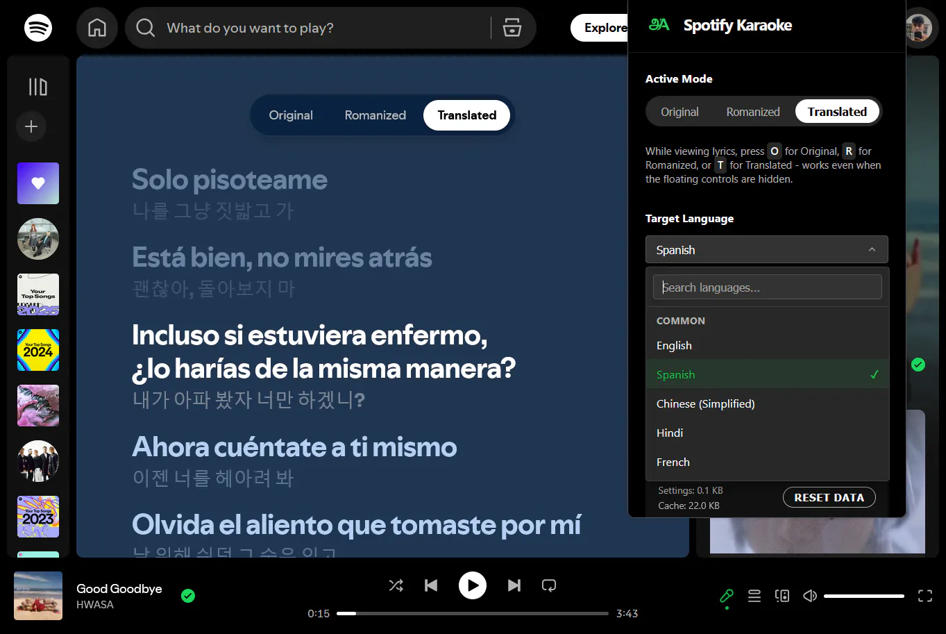Seek in the song progress bar
This screenshot has height=634, width=946.
tap(473, 613)
